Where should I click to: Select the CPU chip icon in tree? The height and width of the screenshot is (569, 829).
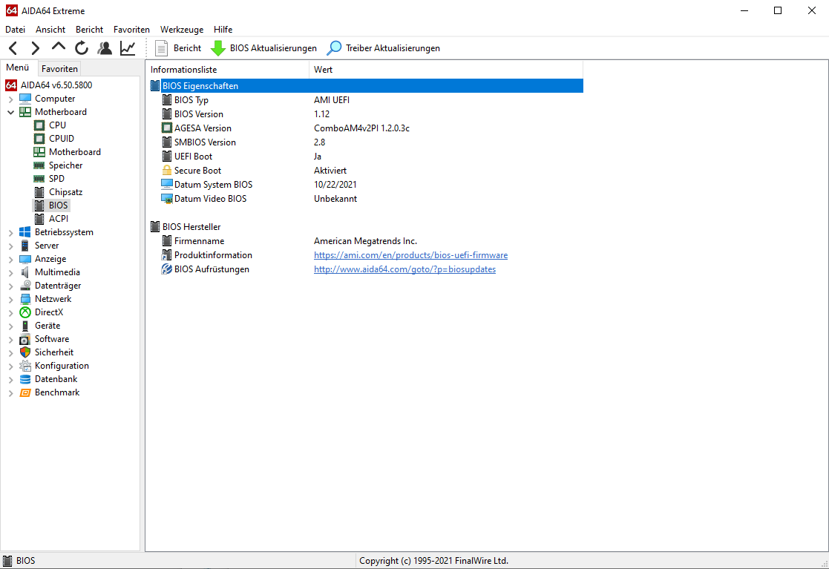tap(39, 125)
